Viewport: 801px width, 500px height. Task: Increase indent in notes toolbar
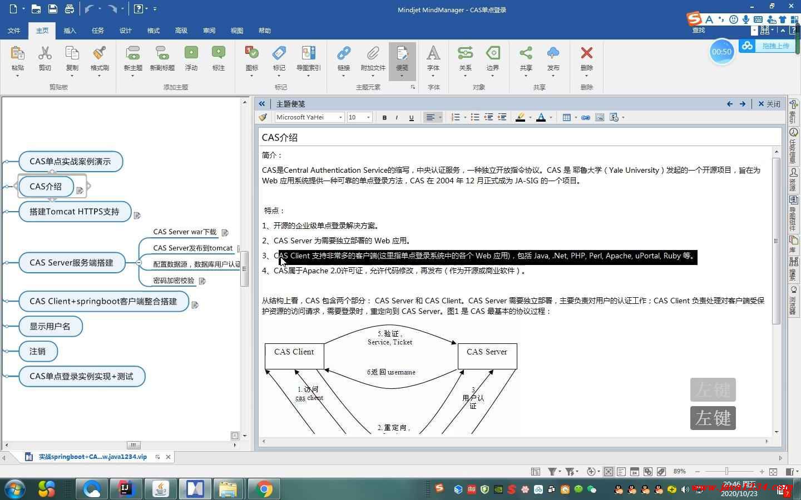(x=502, y=117)
